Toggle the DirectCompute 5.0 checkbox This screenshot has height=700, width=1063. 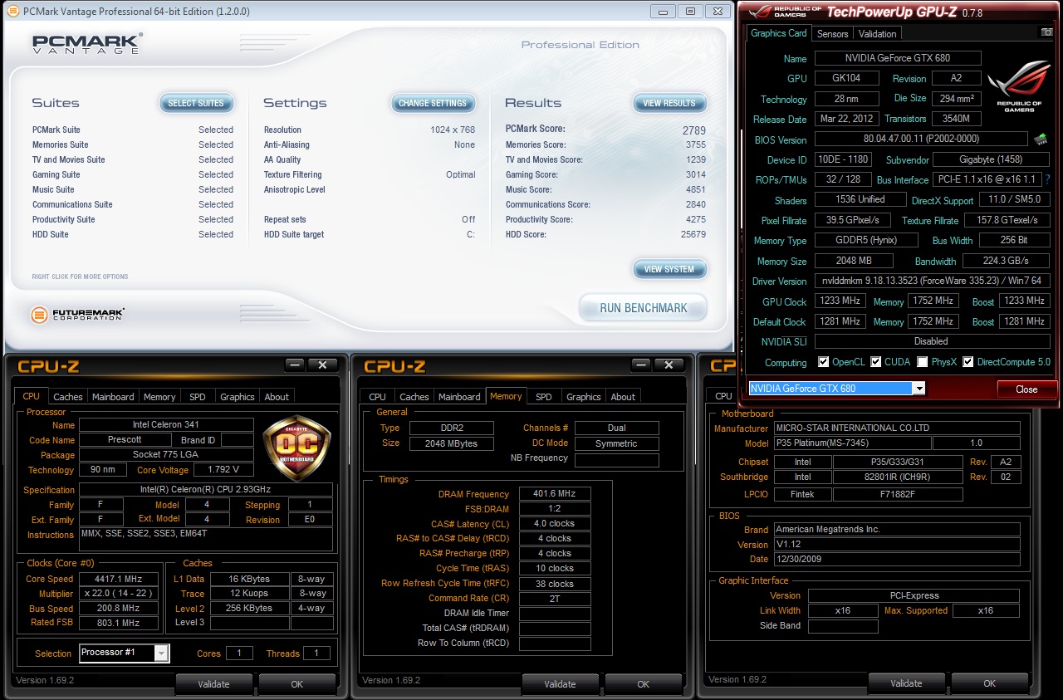pyautogui.click(x=968, y=362)
